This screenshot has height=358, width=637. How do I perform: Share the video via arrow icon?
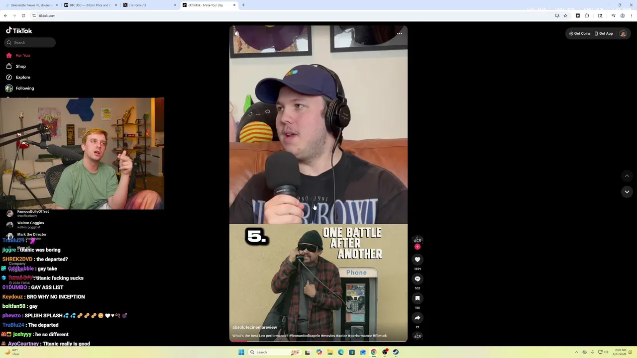pyautogui.click(x=418, y=318)
